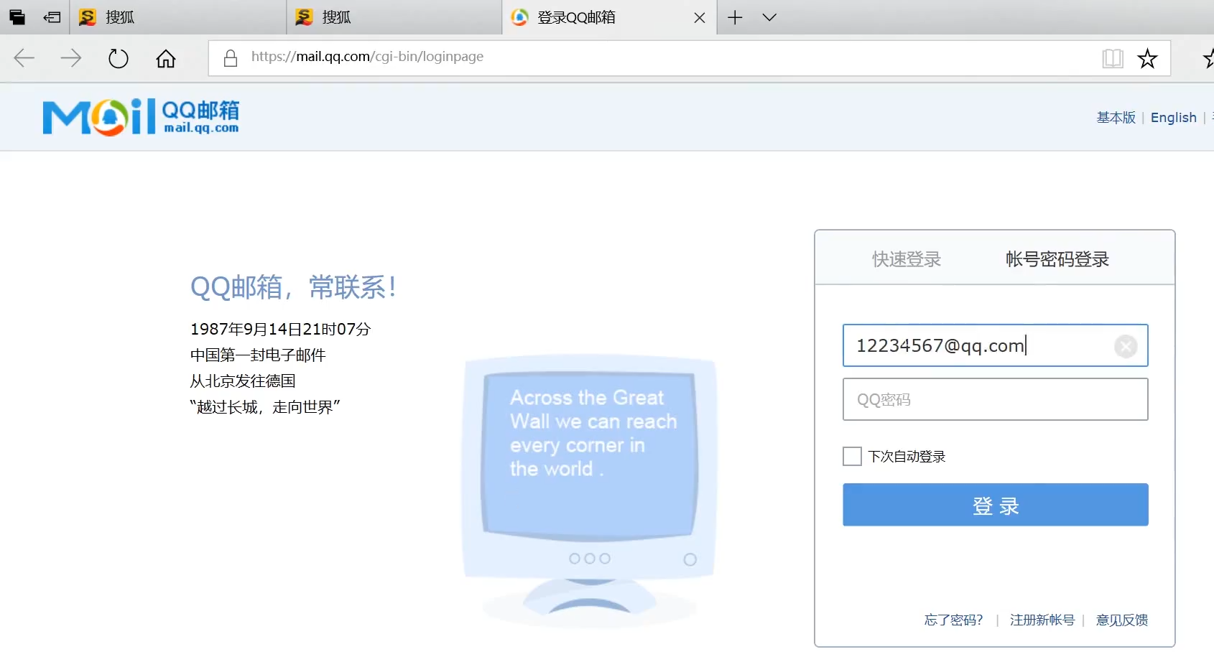Click the text 中国第一封电子邮件
Image resolution: width=1214 pixels, height=657 pixels.
[258, 355]
